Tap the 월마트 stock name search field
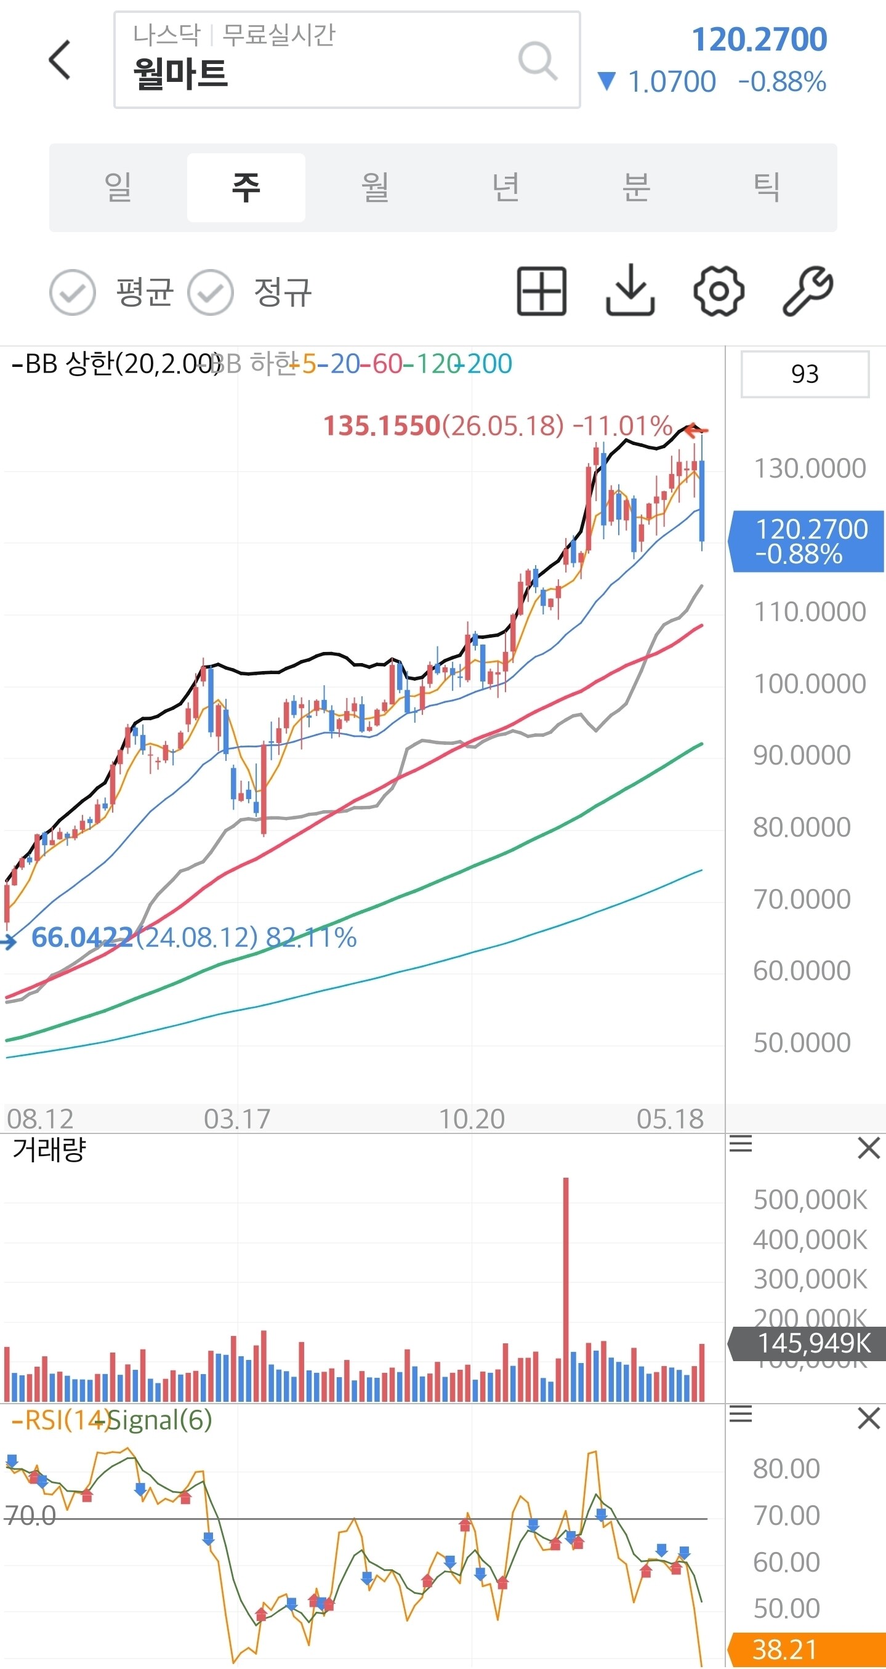 [x=347, y=60]
